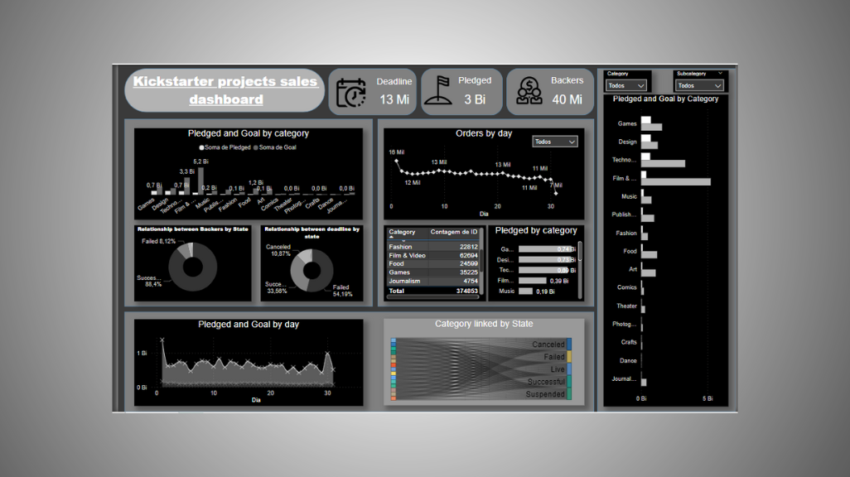The width and height of the screenshot is (850, 477).
Task: Click the Film & Video goal bar in right chart
Action: [x=675, y=181]
